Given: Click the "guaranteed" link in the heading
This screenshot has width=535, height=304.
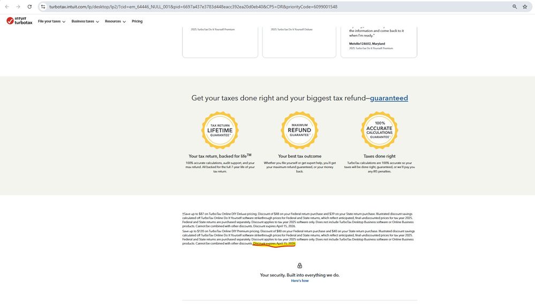Looking at the screenshot, I should click(x=389, y=98).
